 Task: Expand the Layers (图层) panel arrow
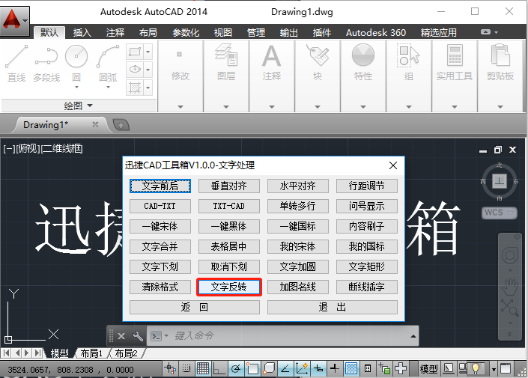pyautogui.click(x=226, y=107)
